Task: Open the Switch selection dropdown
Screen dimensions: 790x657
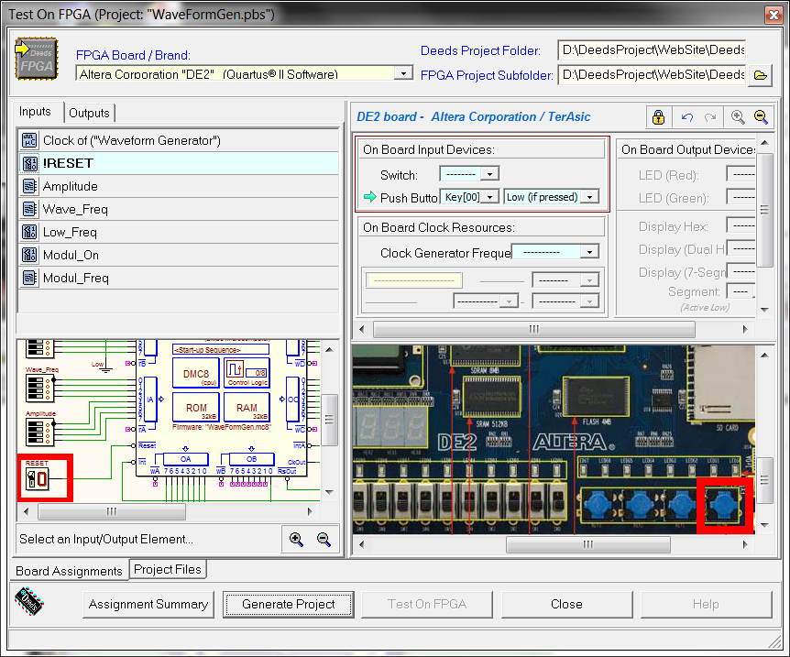Action: click(x=489, y=174)
